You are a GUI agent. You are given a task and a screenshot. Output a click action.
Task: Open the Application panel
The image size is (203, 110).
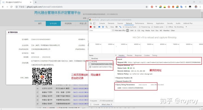[x=160, y=23]
